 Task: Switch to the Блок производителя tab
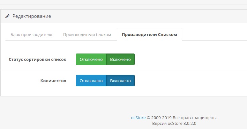[x=31, y=35]
